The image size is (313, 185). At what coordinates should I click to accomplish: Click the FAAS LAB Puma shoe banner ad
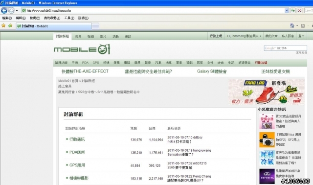click(266, 92)
